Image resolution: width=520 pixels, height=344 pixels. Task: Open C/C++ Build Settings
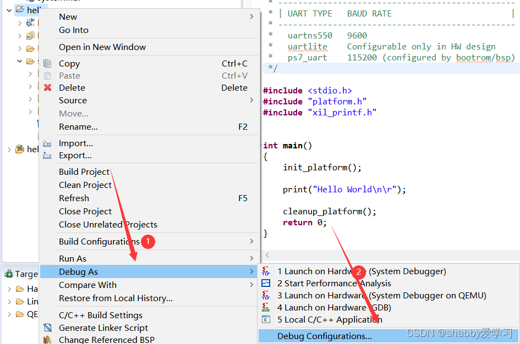101,315
